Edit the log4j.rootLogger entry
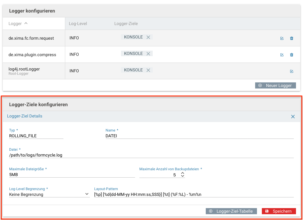Screen dimensions: 303x220 click(x=291, y=71)
